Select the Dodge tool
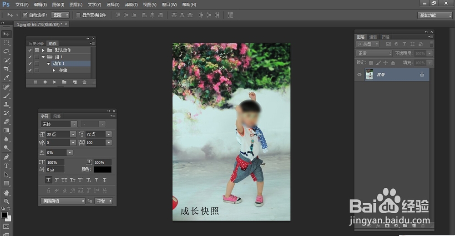Screen dimensions: 455x236 [x=6, y=148]
